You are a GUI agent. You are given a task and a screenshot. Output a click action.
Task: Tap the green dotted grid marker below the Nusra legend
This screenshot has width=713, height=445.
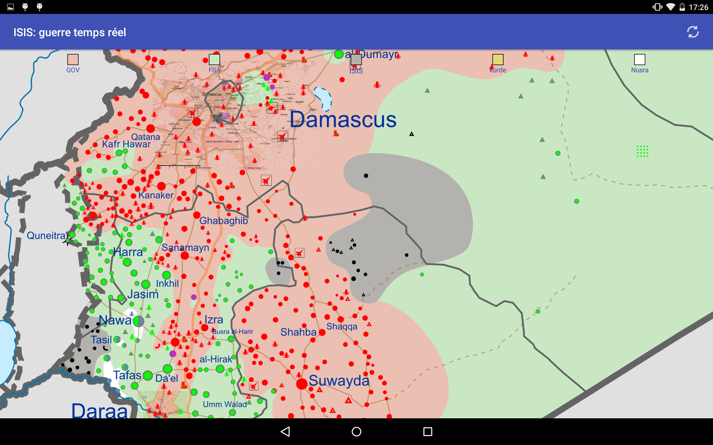point(642,151)
